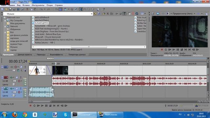Click Play in timeline transport bar

click(x=42, y=106)
